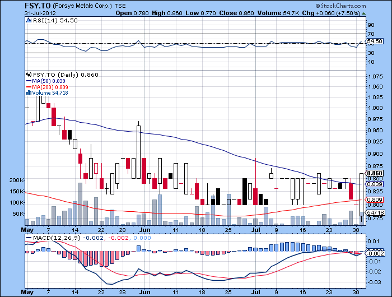
Task: Click the 31-Jul-2012 date label
Action: click(x=40, y=13)
